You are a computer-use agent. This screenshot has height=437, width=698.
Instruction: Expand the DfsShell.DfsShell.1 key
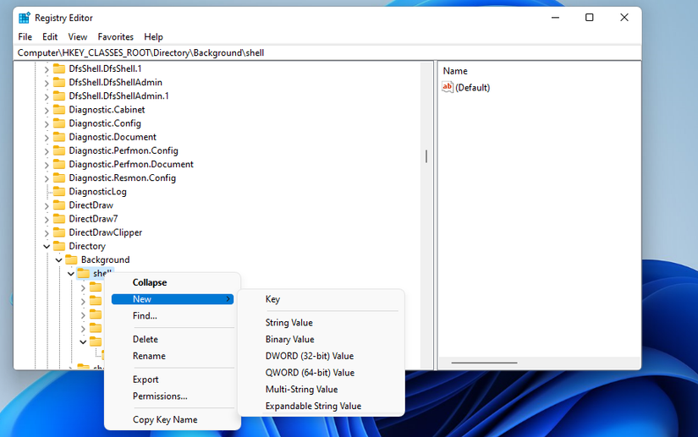click(47, 69)
